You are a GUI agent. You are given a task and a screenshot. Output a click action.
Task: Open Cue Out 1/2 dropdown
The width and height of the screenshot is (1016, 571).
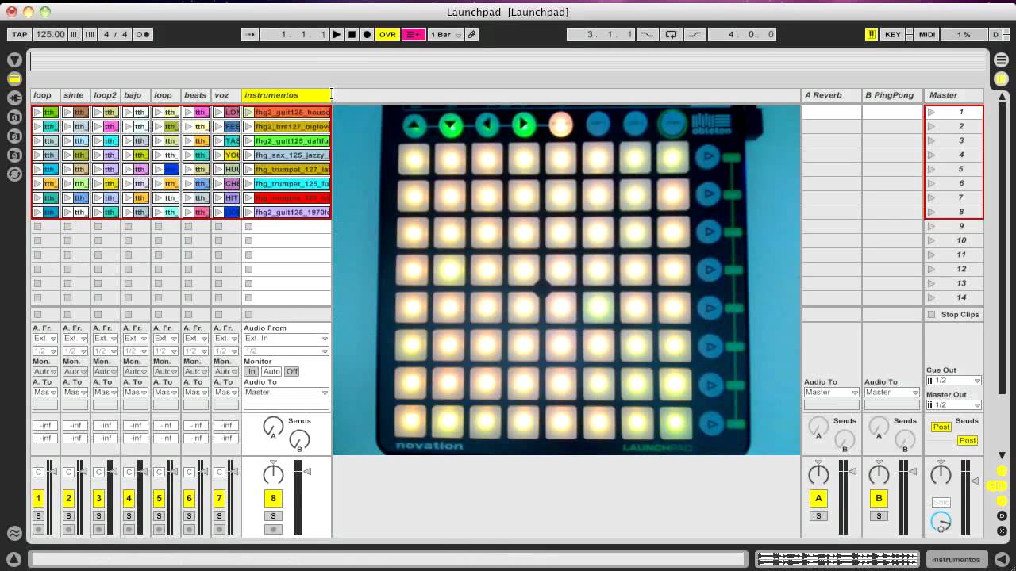[x=954, y=381]
